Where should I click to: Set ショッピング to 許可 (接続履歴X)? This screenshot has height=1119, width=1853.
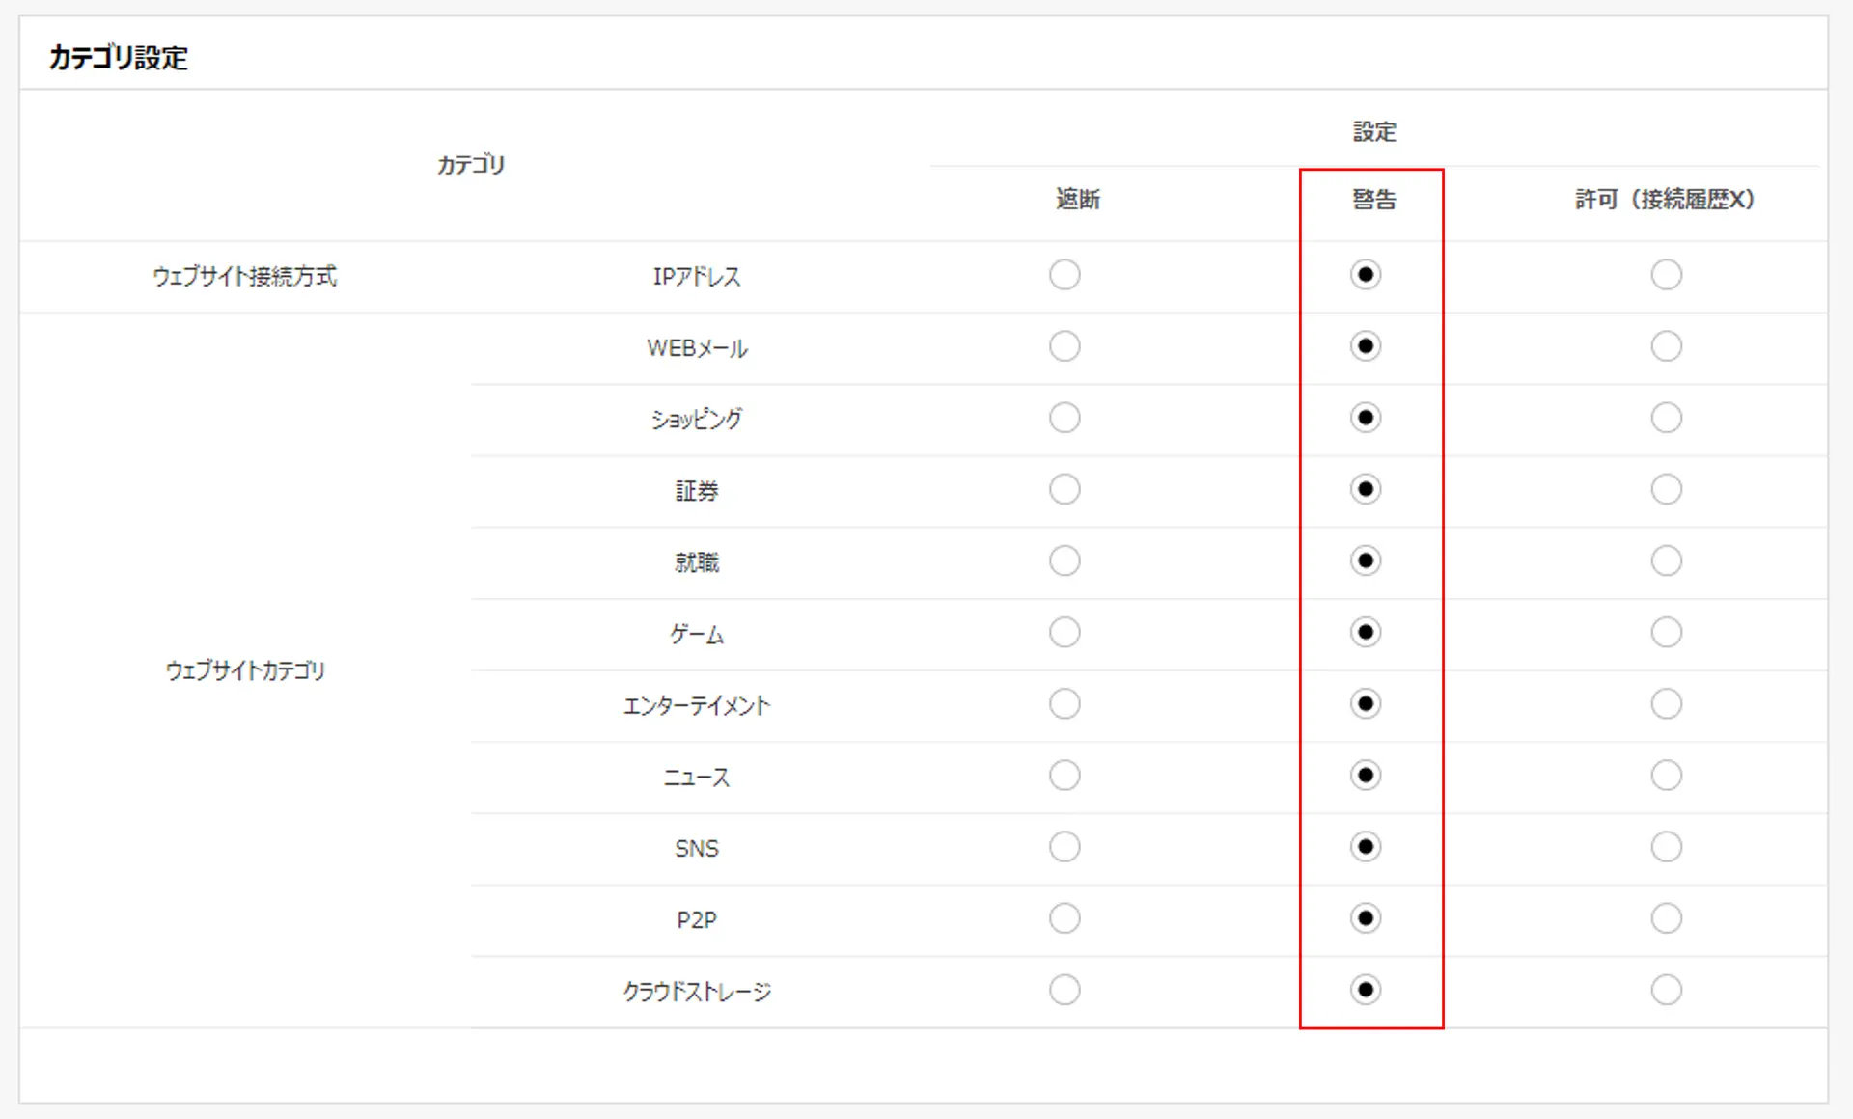[x=1666, y=418]
